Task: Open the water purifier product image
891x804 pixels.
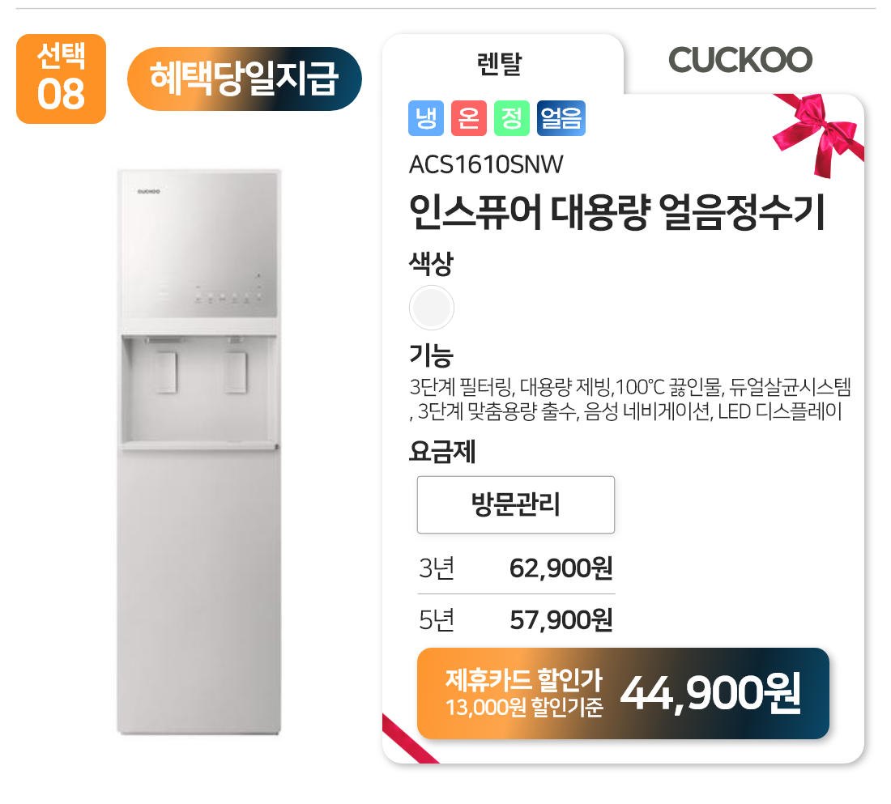Action: 199,452
